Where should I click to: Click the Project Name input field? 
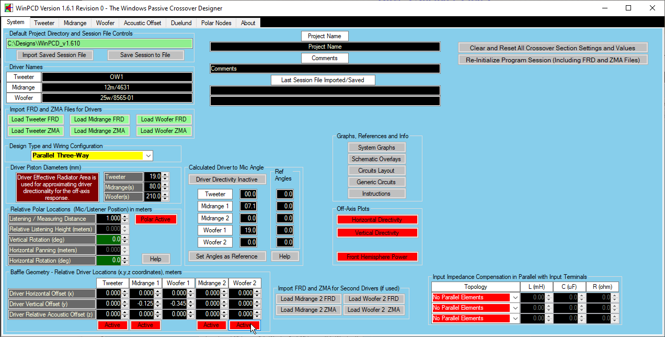click(x=325, y=47)
